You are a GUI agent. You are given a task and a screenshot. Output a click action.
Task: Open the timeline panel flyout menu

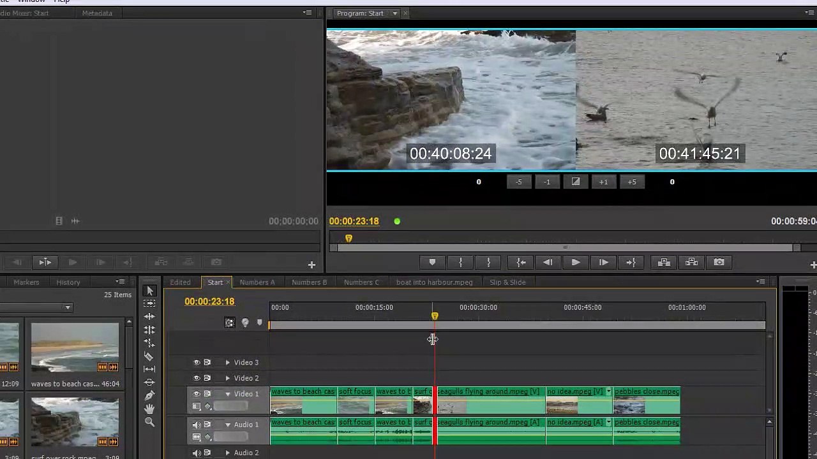pos(760,282)
